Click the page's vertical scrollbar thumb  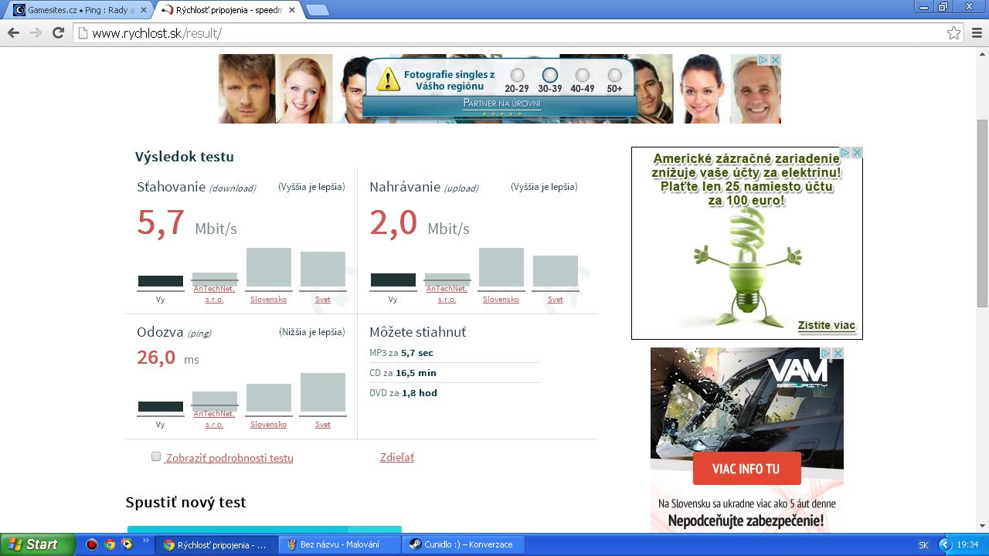[982, 212]
